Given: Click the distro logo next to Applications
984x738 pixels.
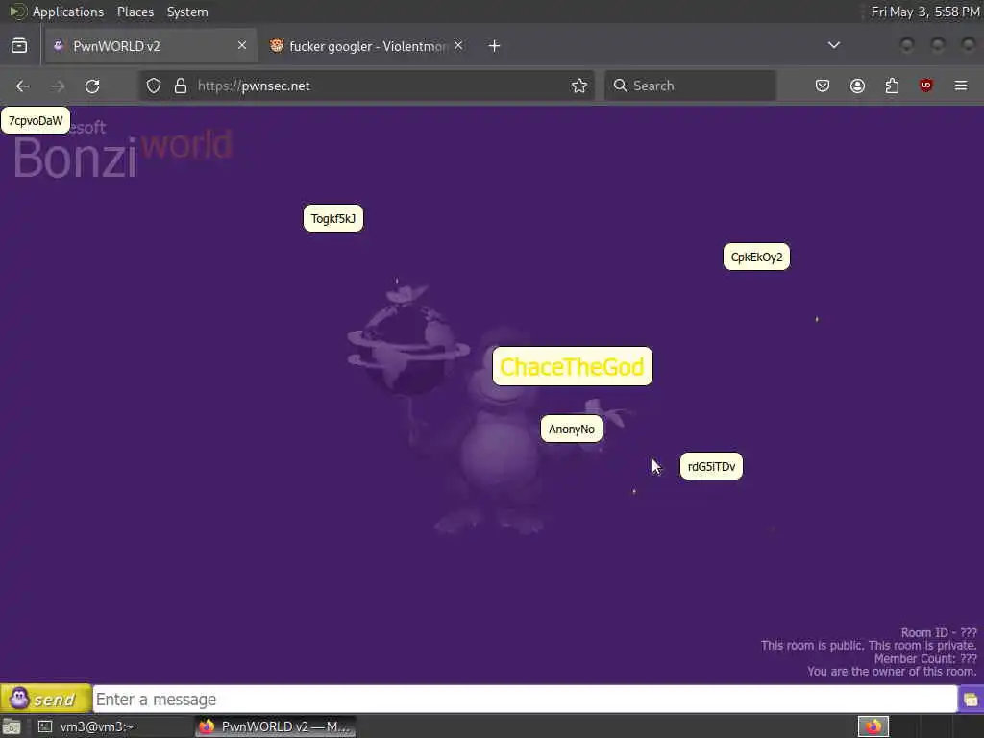Looking at the screenshot, I should [17, 12].
